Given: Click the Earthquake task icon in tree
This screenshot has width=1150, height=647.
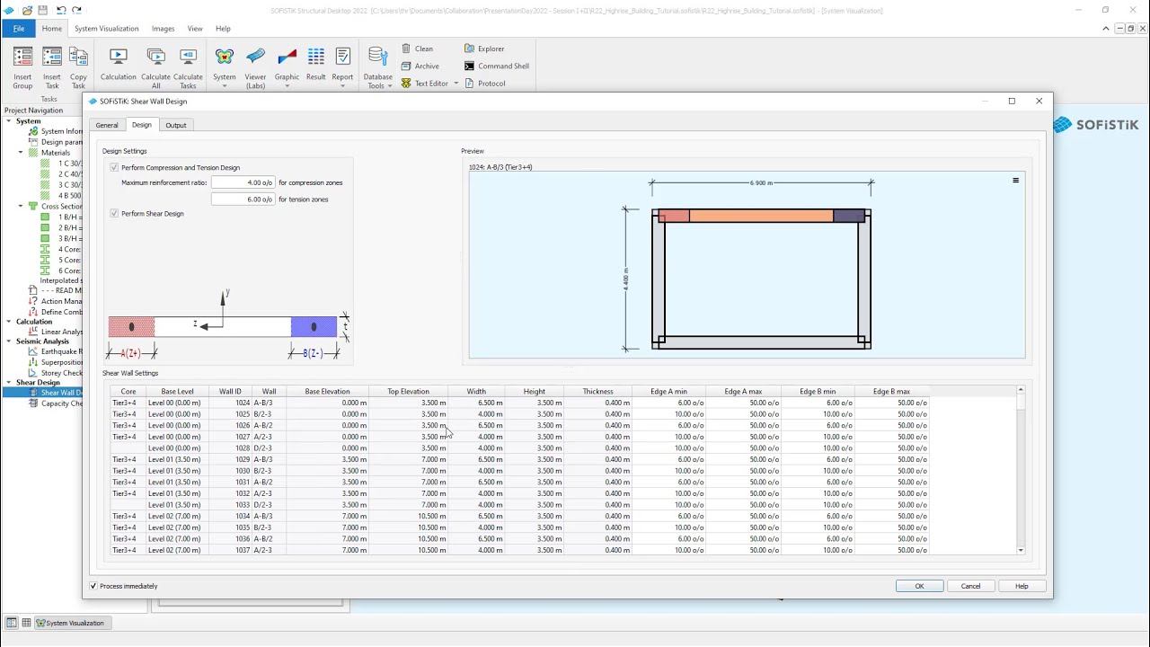Looking at the screenshot, I should pos(33,351).
